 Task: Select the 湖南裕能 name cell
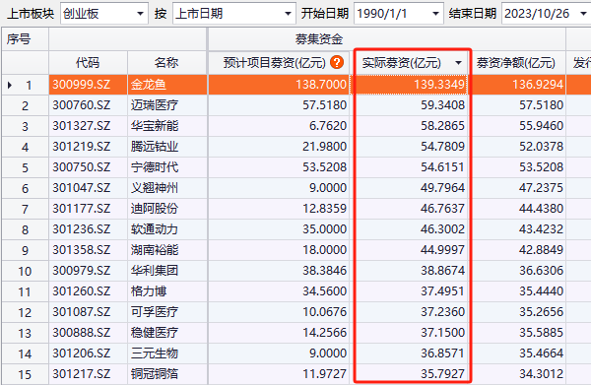[167, 250]
